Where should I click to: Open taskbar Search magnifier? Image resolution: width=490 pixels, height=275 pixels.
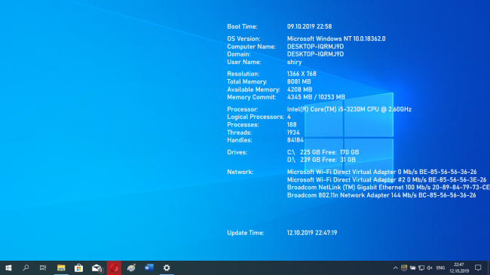tap(26, 267)
